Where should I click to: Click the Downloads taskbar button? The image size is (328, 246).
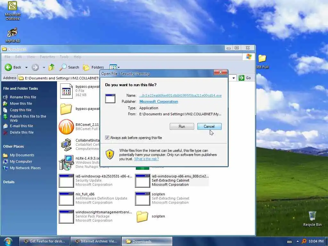click(x=147, y=241)
